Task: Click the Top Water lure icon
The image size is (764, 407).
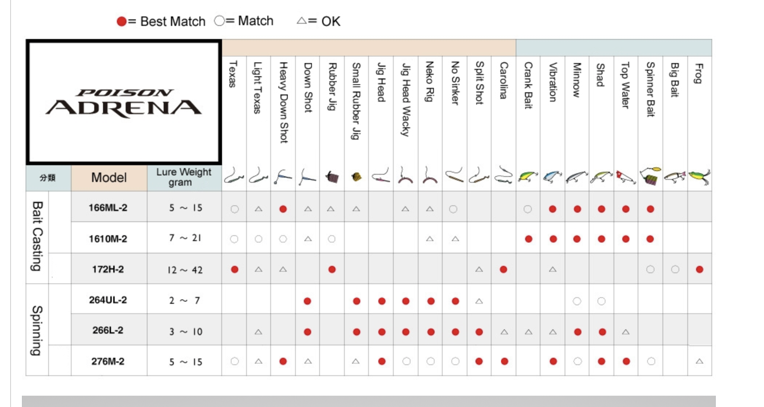Action: coord(626,177)
